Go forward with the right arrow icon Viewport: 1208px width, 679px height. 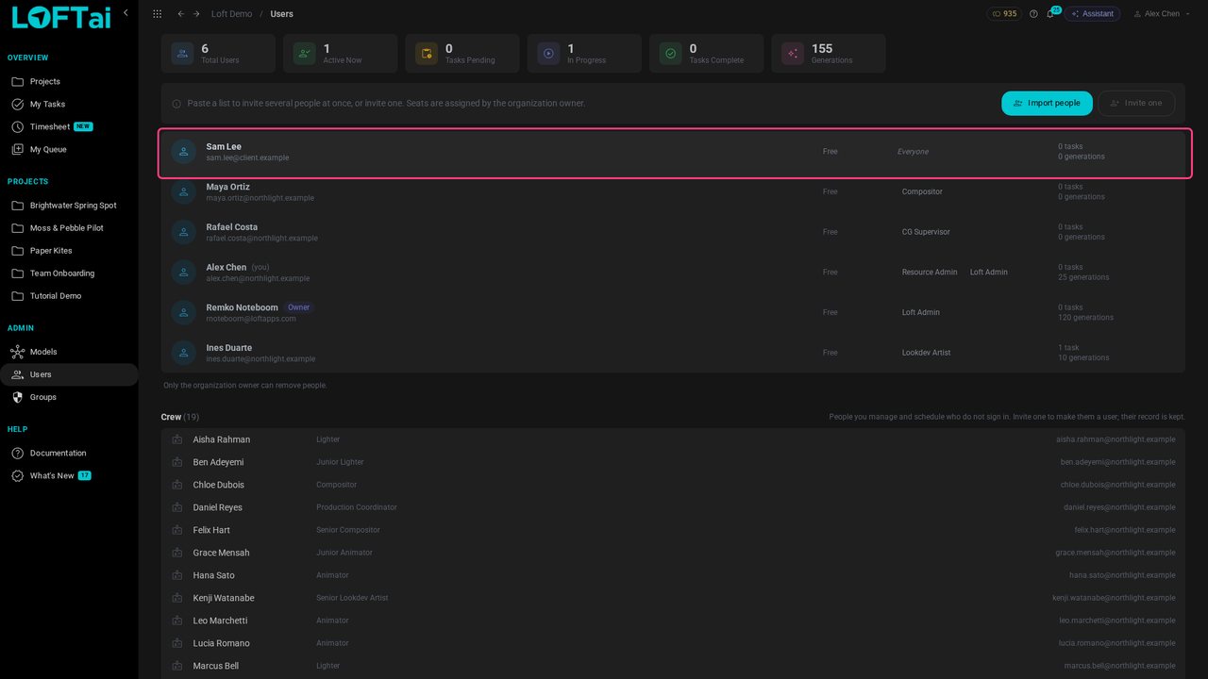click(x=196, y=14)
